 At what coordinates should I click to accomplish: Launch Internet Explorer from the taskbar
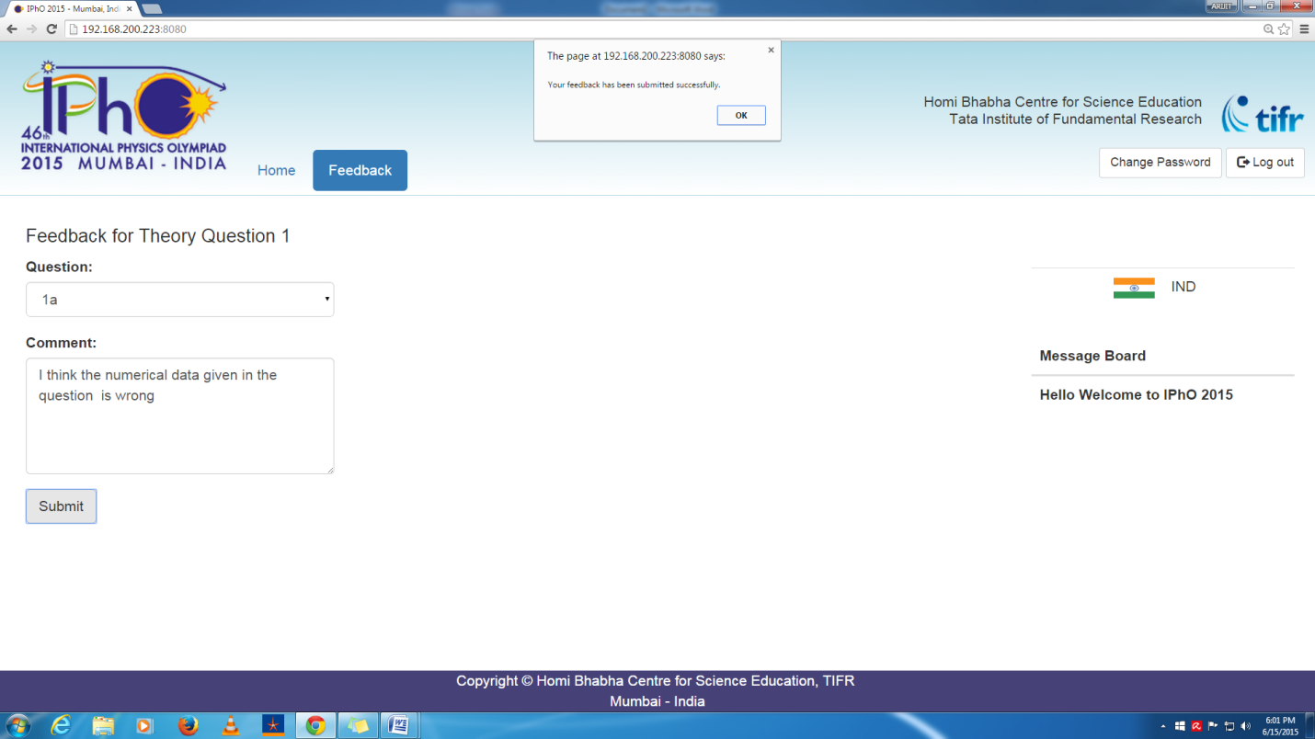(62, 725)
